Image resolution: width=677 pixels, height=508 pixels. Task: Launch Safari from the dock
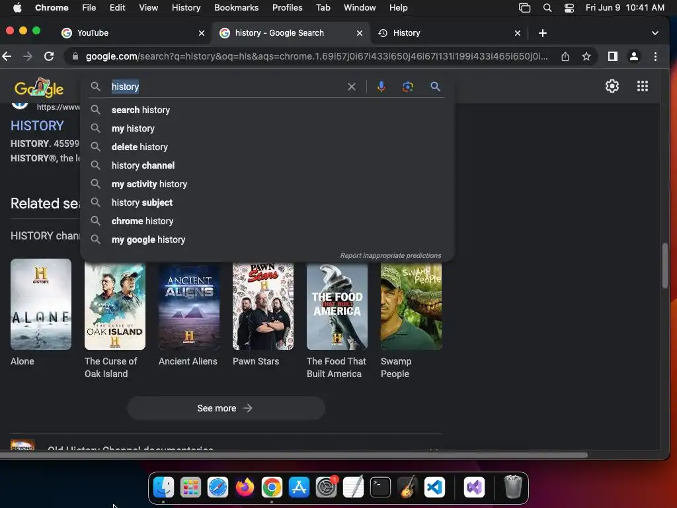point(218,487)
